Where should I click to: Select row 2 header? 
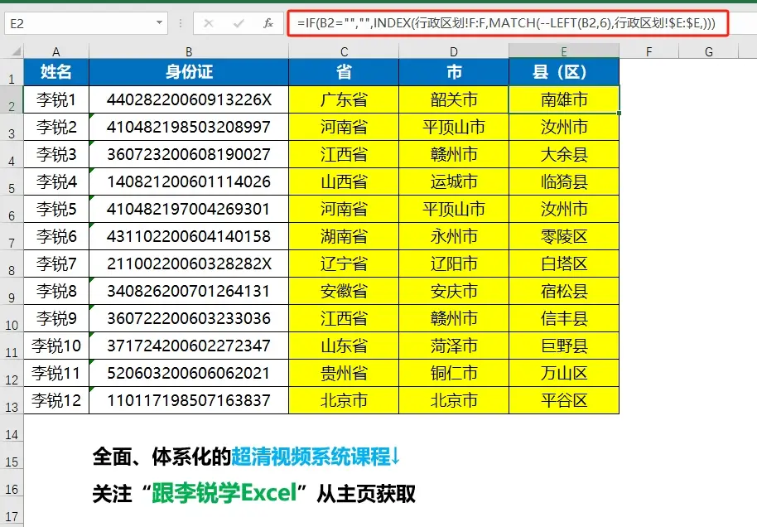pyautogui.click(x=11, y=99)
